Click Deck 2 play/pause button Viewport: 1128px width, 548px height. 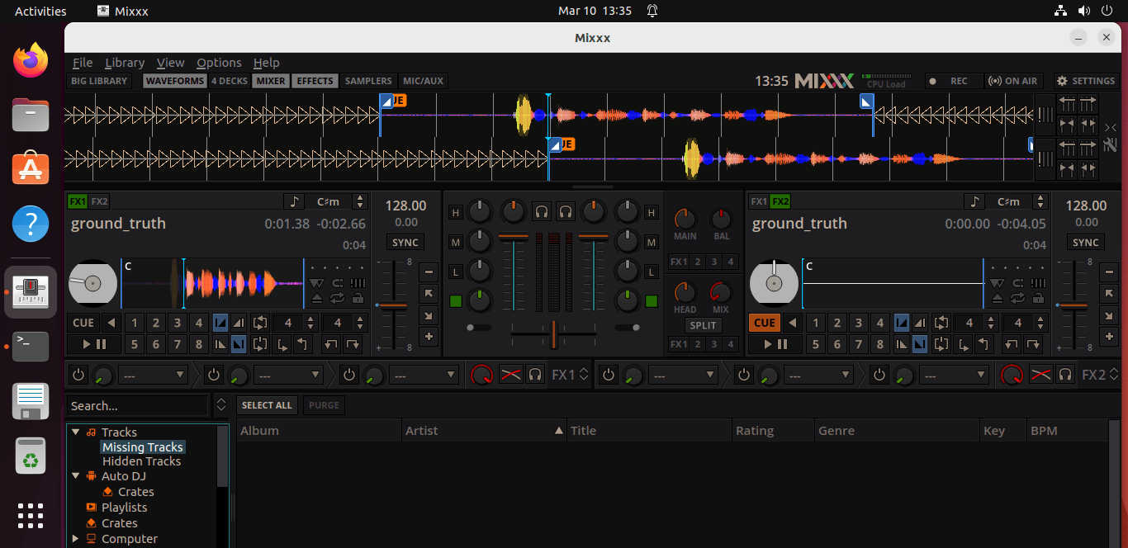click(775, 344)
